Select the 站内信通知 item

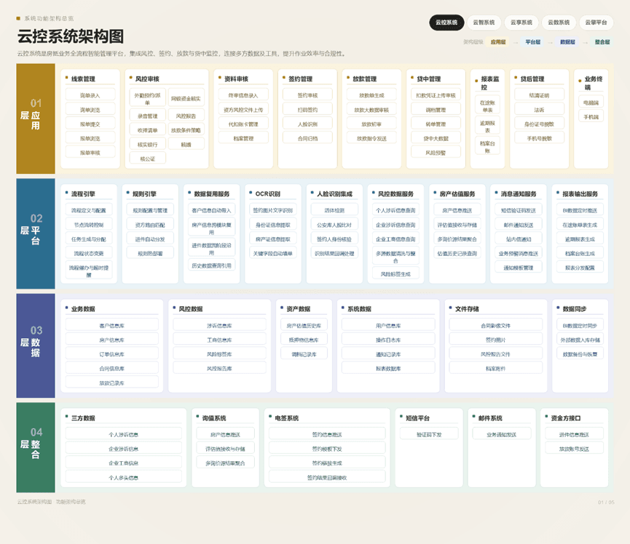[x=519, y=239]
